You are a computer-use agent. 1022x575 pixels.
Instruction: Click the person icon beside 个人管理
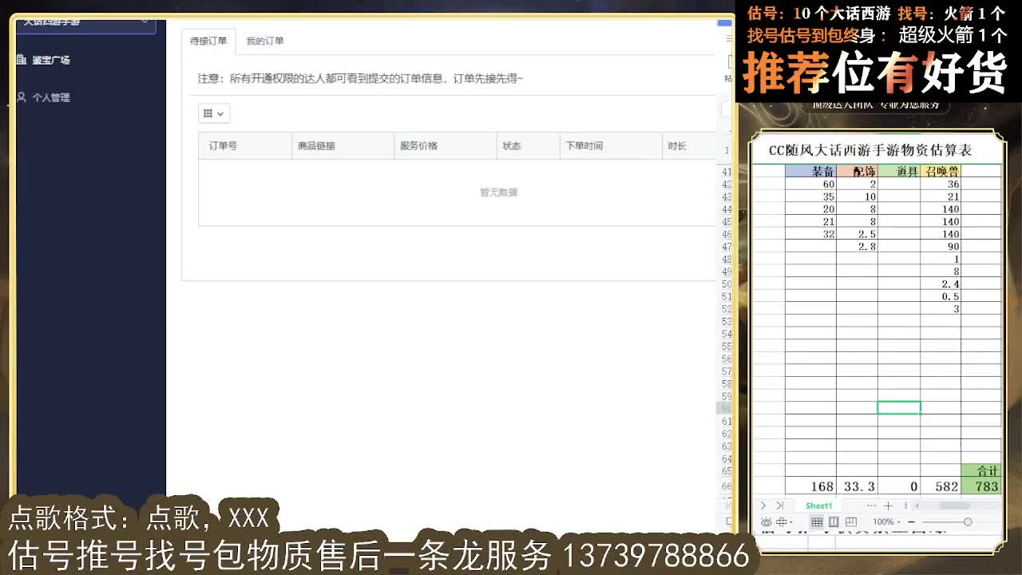pyautogui.click(x=20, y=97)
